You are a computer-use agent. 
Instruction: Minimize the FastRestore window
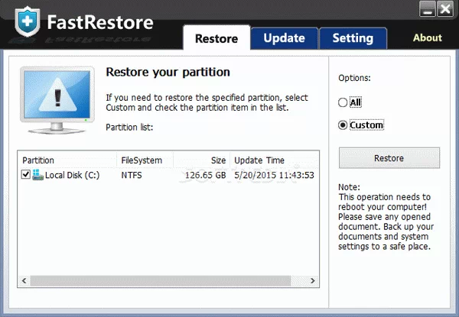click(x=427, y=9)
